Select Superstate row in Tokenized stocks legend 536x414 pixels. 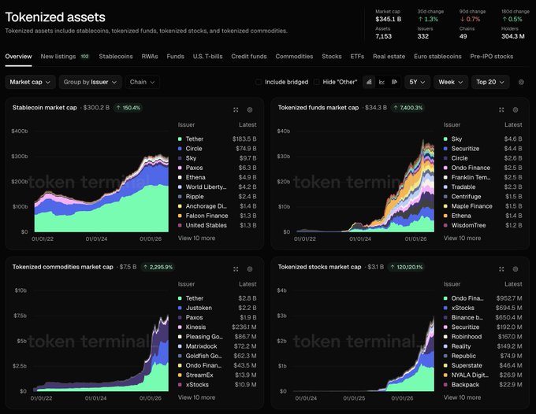(482, 365)
